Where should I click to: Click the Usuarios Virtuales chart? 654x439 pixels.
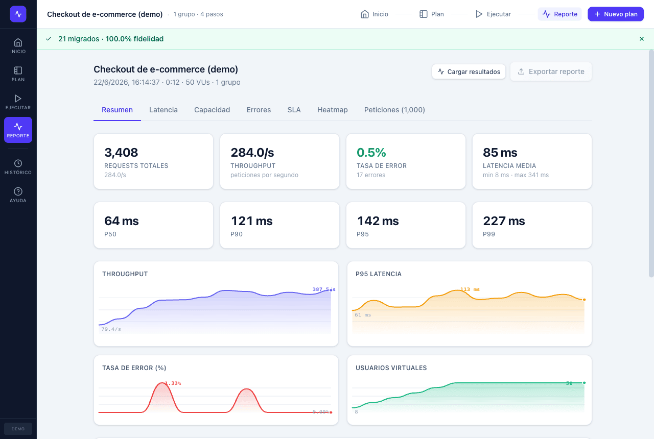coord(470,390)
